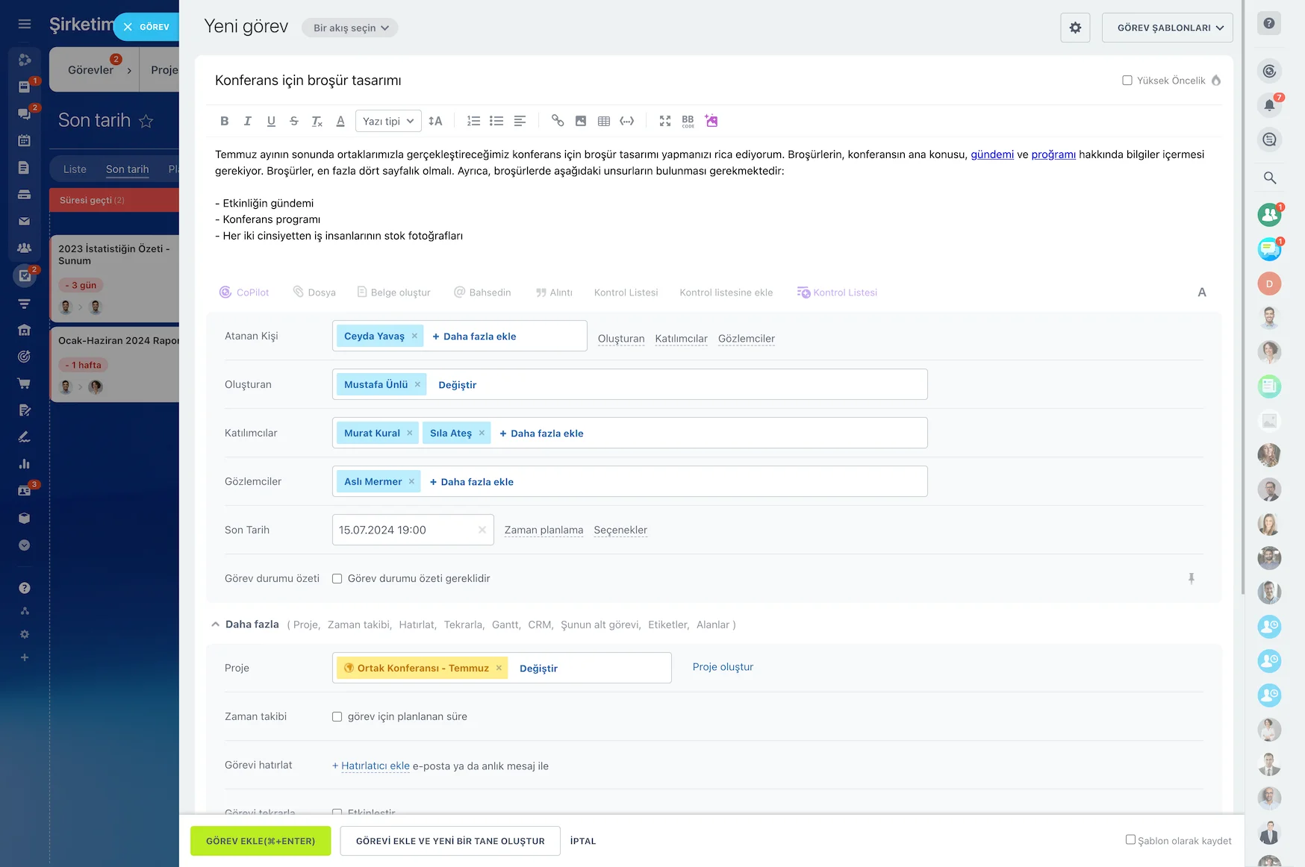
Task: Clear the deadline date value
Action: coord(482,530)
